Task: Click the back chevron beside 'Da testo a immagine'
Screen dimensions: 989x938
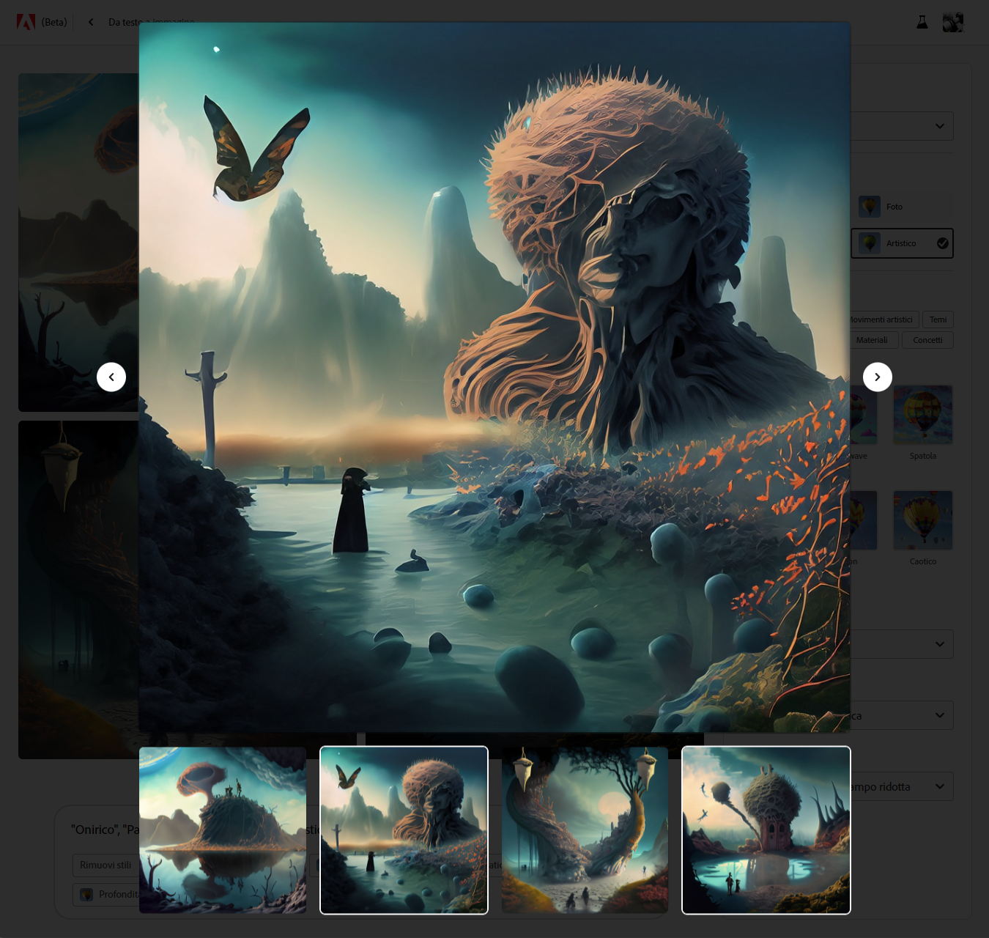Action: [91, 22]
